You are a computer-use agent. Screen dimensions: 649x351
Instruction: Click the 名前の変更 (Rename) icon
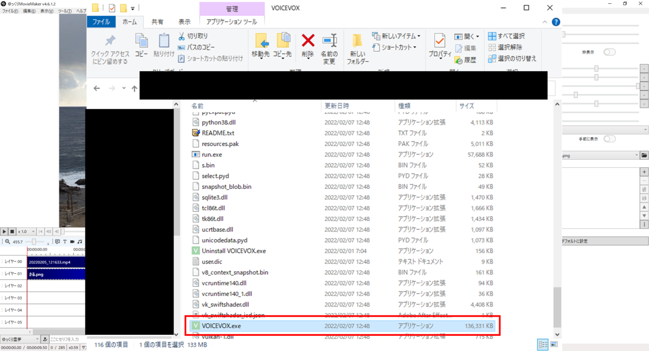329,50
